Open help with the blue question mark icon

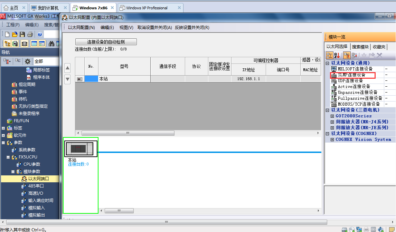pos(40,34)
